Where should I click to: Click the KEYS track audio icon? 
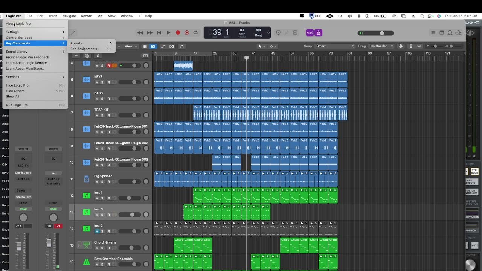87,79
